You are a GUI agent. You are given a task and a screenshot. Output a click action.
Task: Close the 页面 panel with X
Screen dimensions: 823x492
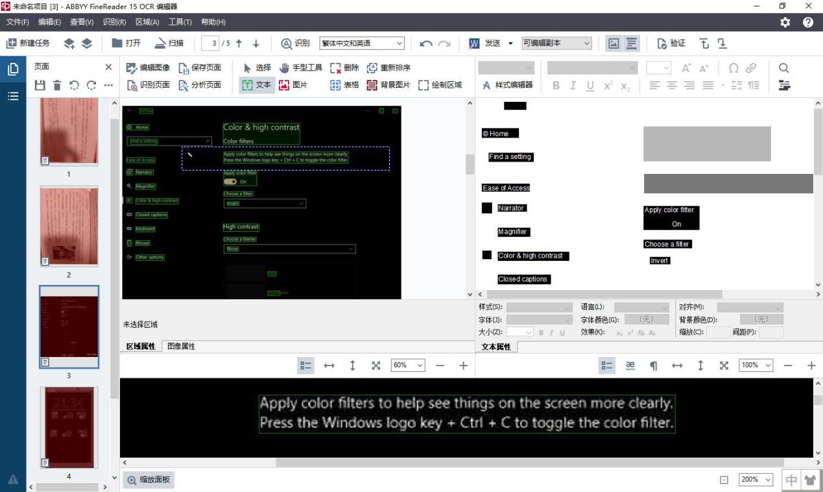click(108, 67)
